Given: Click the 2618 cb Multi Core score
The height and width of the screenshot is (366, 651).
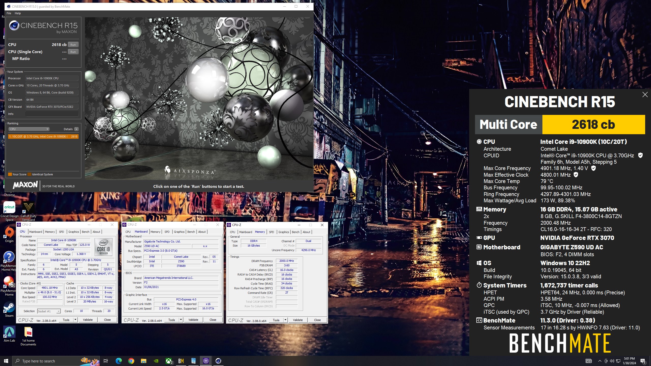Looking at the screenshot, I should (x=594, y=124).
